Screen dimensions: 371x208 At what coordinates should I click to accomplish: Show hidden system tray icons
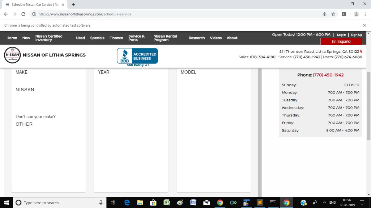click(324, 203)
